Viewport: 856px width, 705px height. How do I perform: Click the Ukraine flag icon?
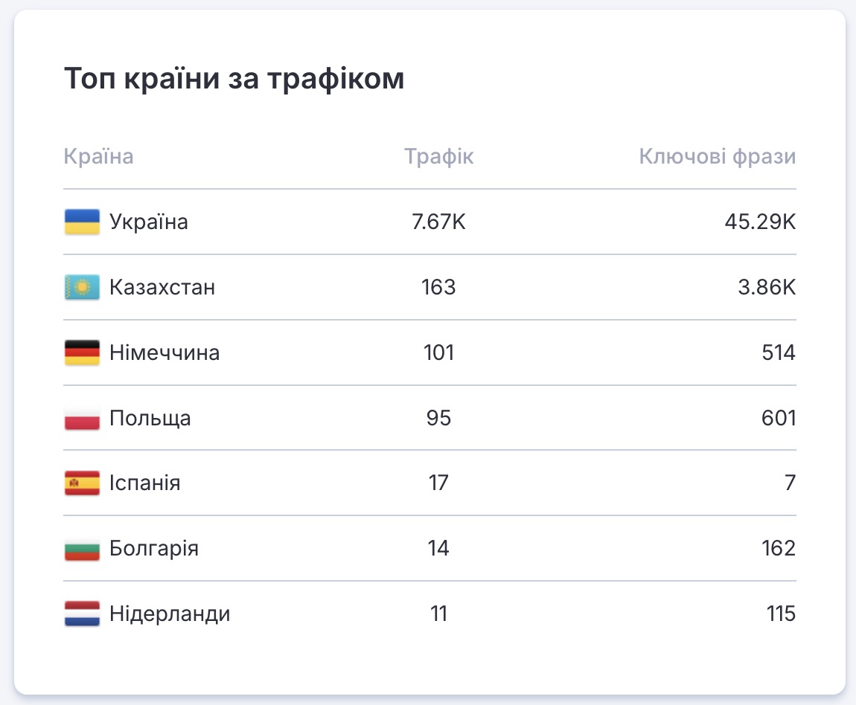click(82, 222)
